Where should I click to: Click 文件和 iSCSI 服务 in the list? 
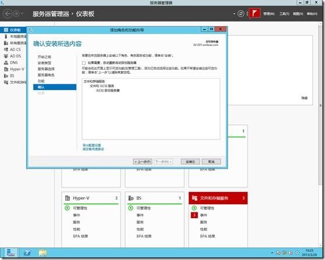[x=102, y=86]
